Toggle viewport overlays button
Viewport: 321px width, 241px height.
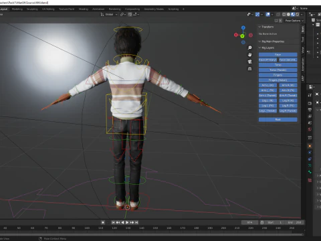268,14
